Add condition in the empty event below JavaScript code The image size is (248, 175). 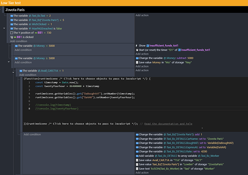32,135
